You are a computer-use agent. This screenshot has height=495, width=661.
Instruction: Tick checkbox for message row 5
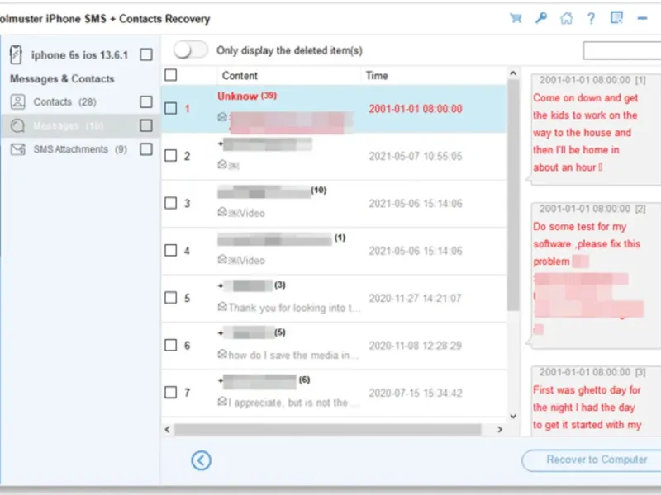(x=171, y=298)
